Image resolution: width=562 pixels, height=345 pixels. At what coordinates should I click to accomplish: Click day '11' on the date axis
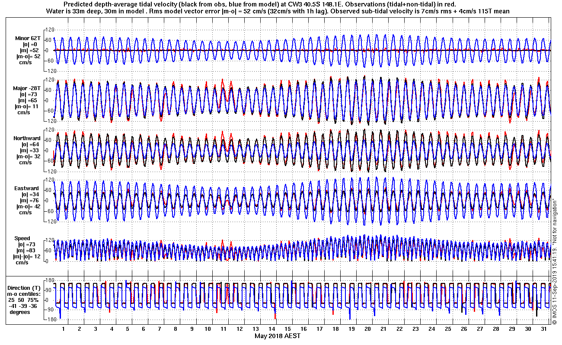[224, 329]
